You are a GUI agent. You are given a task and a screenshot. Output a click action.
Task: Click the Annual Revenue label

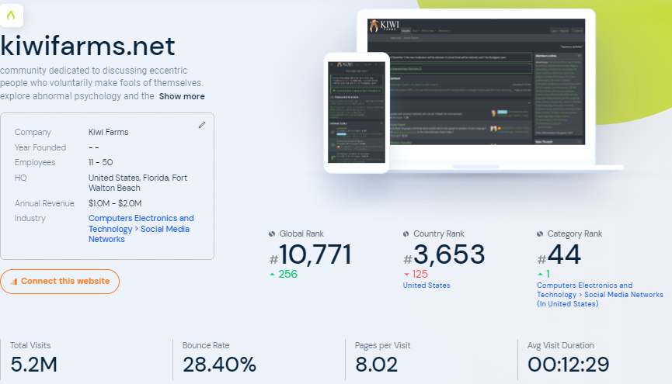click(x=44, y=203)
